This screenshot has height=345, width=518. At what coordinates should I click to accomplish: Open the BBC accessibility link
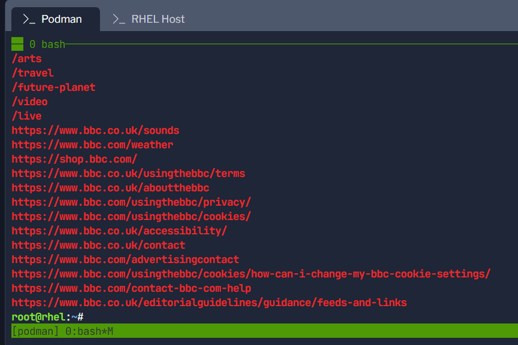[x=119, y=230]
